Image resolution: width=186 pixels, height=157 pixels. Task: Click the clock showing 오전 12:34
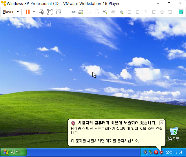coord(174,152)
